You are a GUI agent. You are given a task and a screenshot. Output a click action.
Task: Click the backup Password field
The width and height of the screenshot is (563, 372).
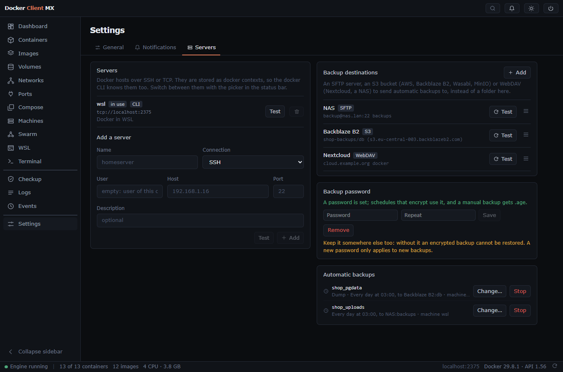(x=361, y=215)
